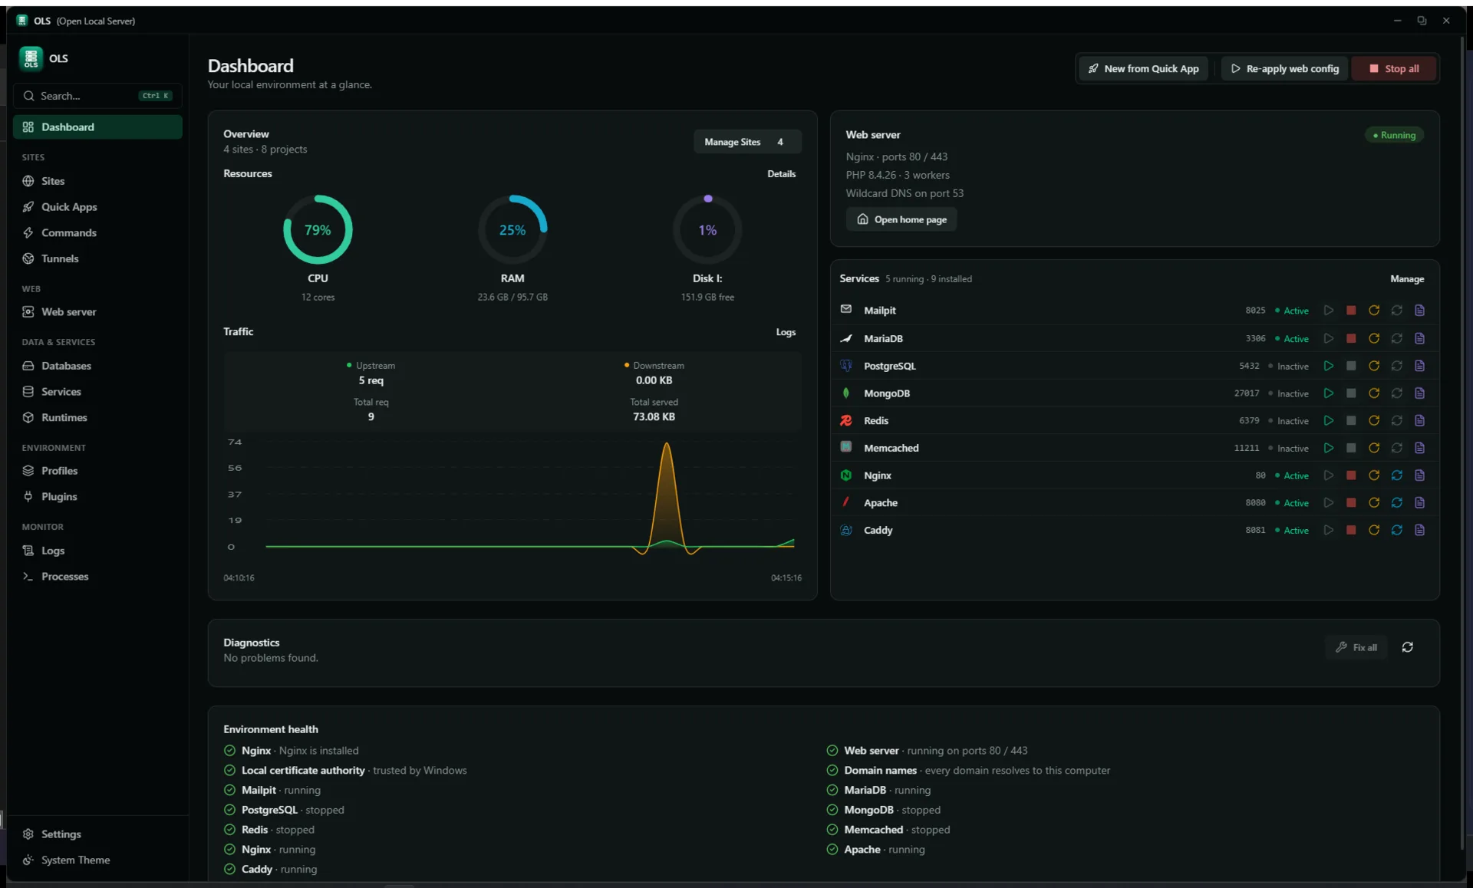Open Memcached's purple document icon
Image resolution: width=1473 pixels, height=888 pixels.
1420,448
